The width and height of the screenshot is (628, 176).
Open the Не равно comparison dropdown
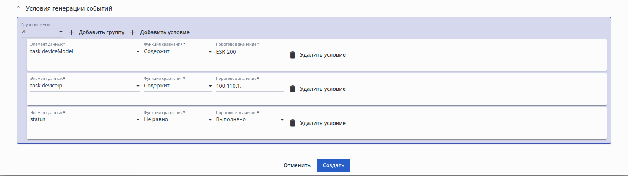coord(178,119)
